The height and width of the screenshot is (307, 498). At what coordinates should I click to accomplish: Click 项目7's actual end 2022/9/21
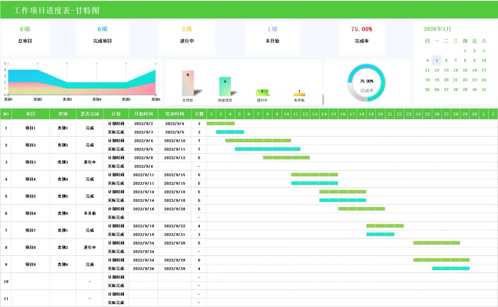175,235
